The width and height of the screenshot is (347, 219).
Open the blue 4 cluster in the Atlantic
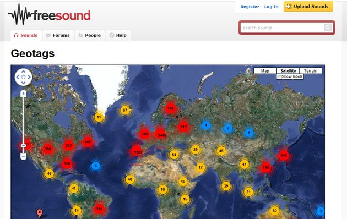[x=96, y=166]
